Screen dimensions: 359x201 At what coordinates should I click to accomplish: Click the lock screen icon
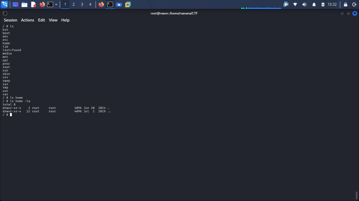[x=346, y=4]
